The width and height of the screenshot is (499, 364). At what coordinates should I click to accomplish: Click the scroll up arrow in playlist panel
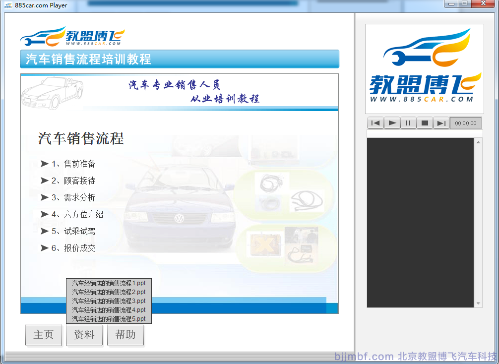click(478, 143)
